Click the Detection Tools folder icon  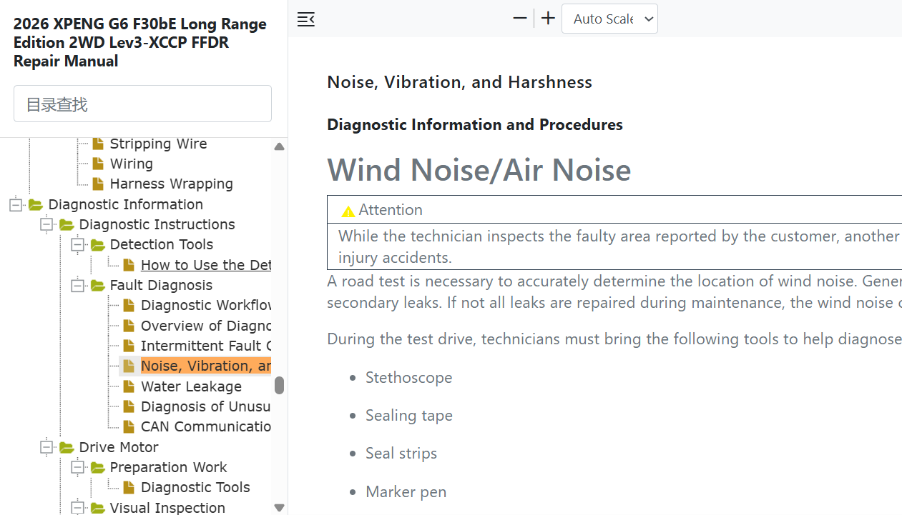tap(97, 245)
